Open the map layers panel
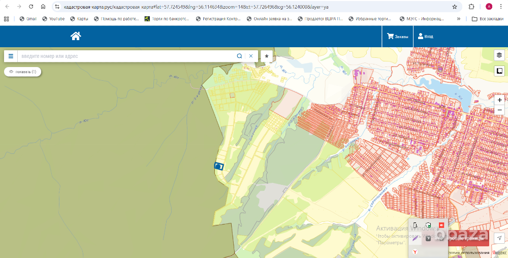The width and height of the screenshot is (508, 258). click(499, 55)
